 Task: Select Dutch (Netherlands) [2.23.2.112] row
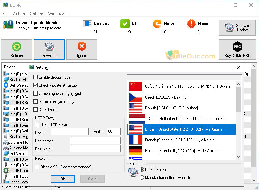pyautogui.click(x=182, y=119)
